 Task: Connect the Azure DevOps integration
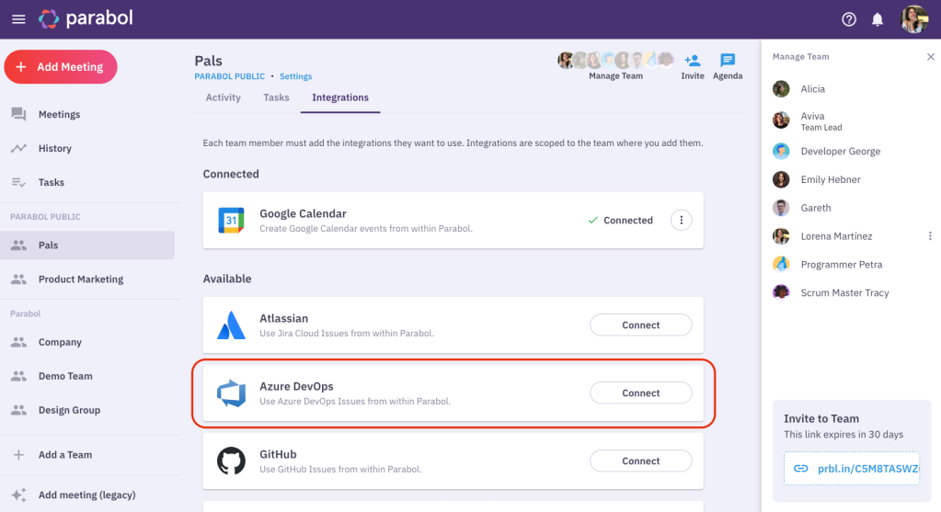click(x=641, y=393)
